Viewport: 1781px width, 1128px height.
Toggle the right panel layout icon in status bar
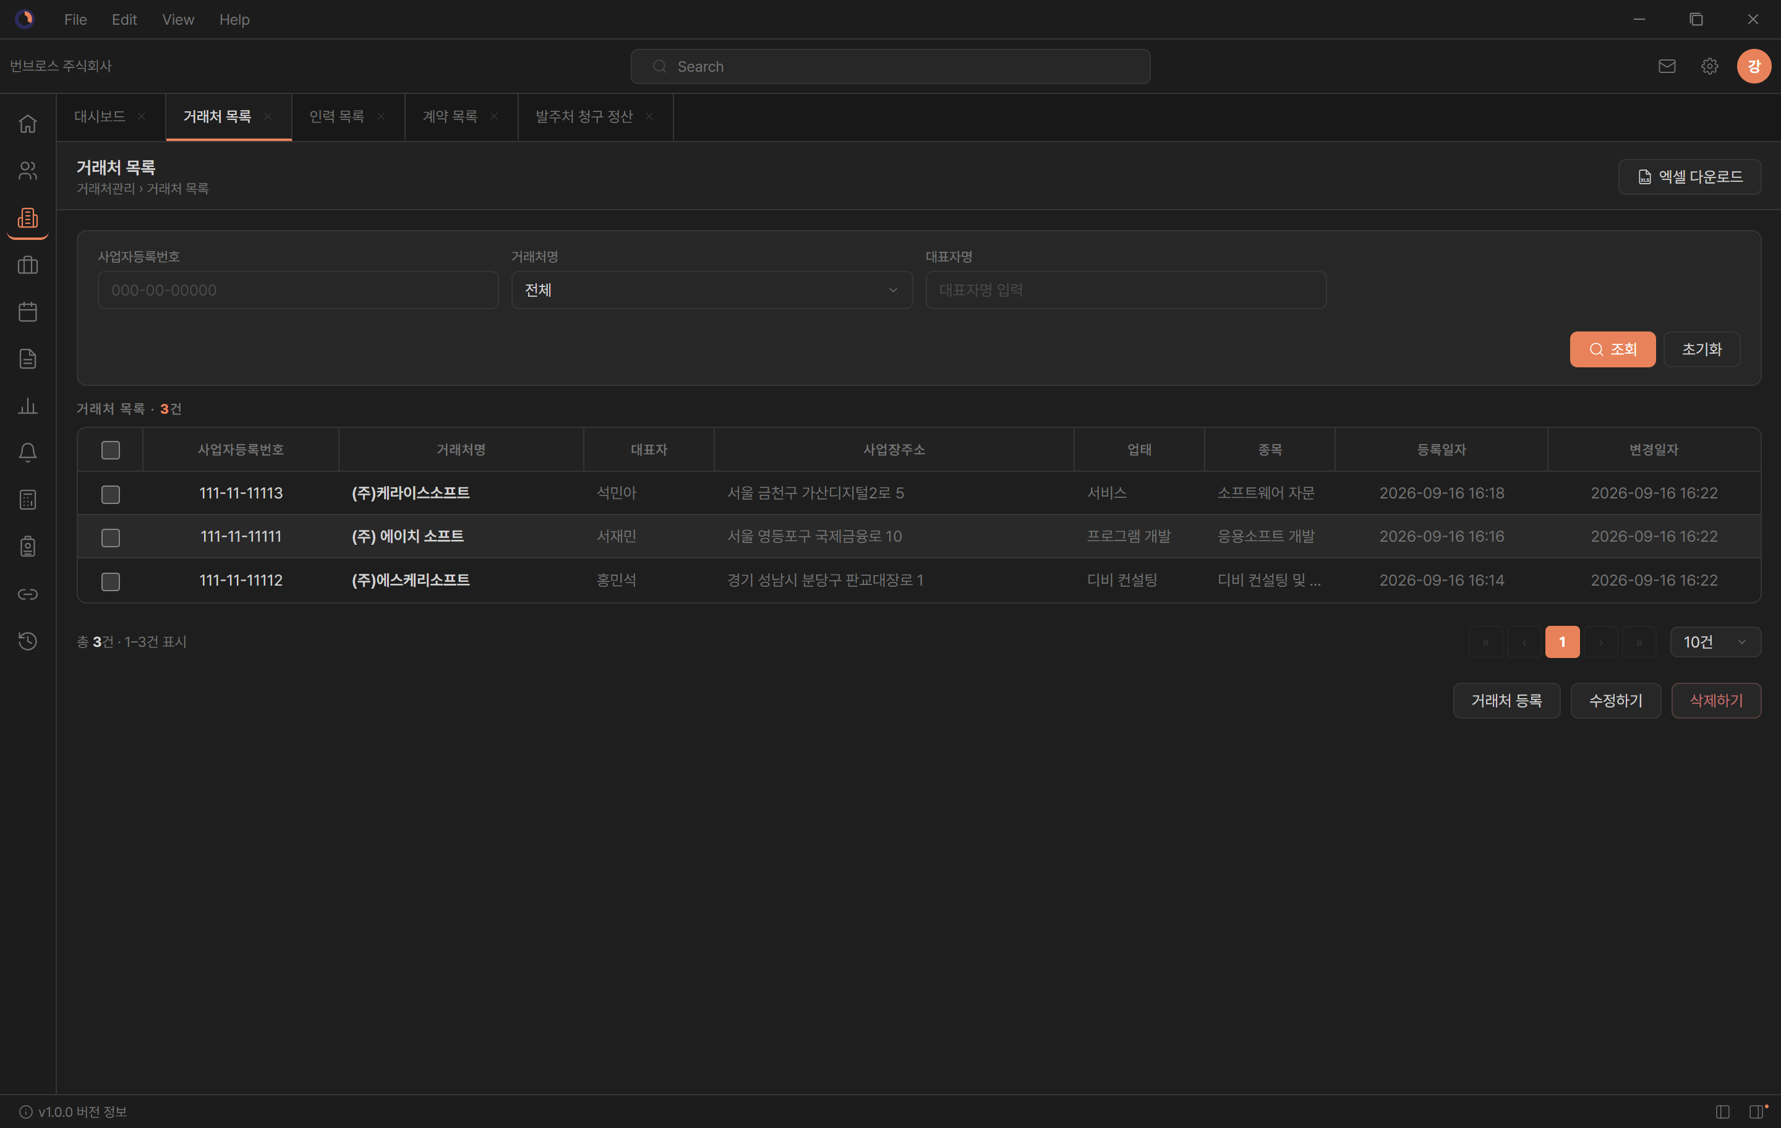pos(1757,1112)
